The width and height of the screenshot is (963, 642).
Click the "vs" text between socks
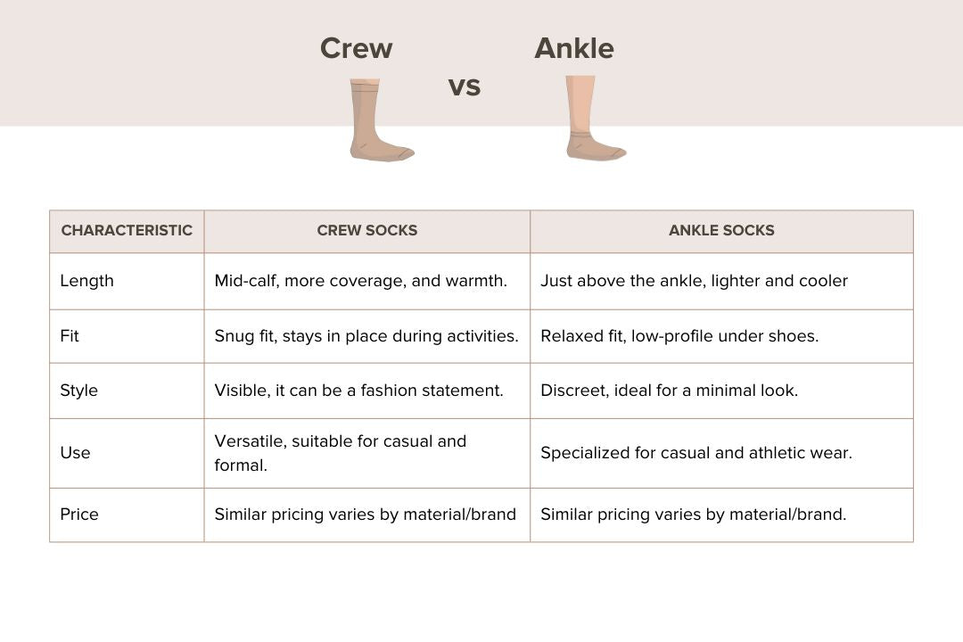pos(464,86)
